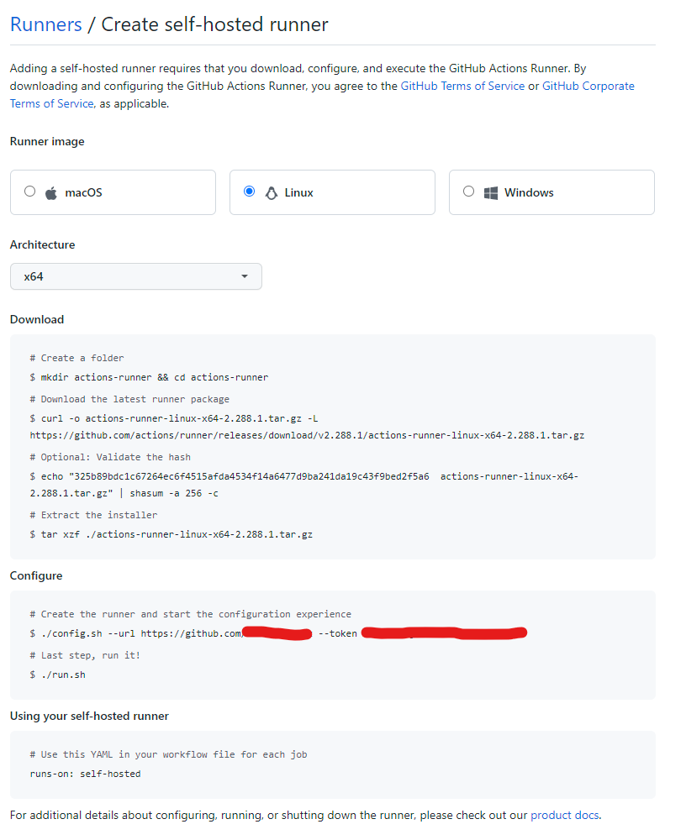Select the Windows runner radio button
This screenshot has height=840, width=686.
click(x=469, y=192)
